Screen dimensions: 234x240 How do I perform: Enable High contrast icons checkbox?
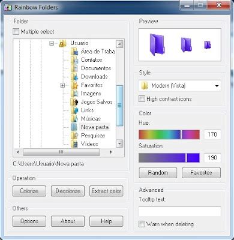pos(142,99)
